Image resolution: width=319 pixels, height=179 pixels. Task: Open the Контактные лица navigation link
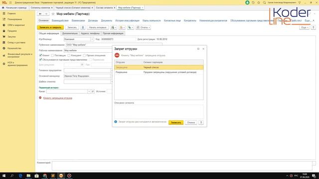[172, 20]
